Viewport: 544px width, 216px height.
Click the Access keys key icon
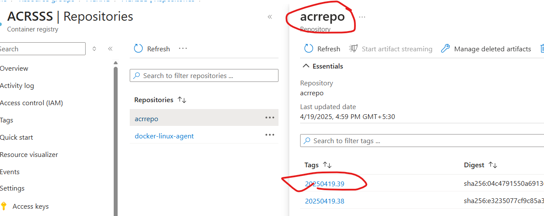pos(4,206)
